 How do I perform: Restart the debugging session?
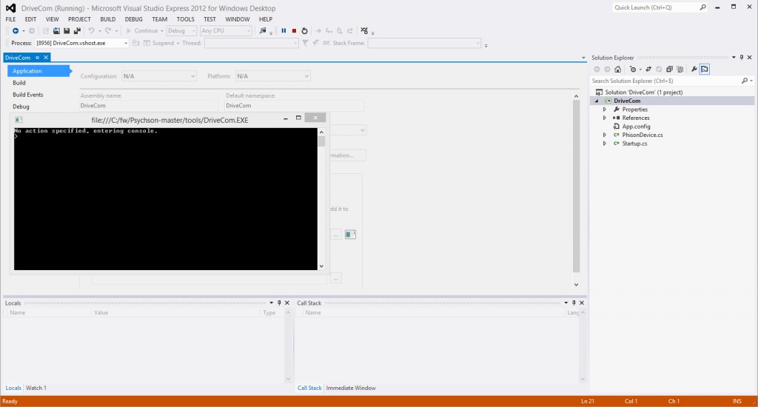click(x=304, y=31)
